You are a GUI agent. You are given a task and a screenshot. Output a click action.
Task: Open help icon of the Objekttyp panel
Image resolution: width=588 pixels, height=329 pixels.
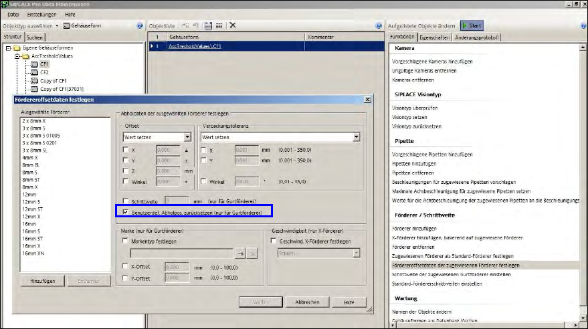click(140, 25)
